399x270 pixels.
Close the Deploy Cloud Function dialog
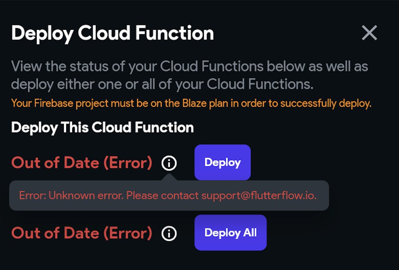tap(369, 33)
